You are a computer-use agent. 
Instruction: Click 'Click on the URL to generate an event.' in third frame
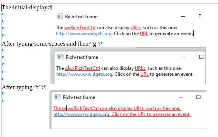(x=151, y=114)
